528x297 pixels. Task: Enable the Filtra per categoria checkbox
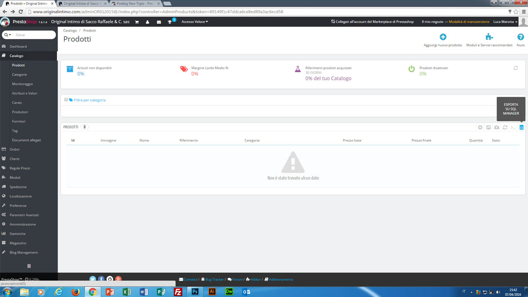66,99
